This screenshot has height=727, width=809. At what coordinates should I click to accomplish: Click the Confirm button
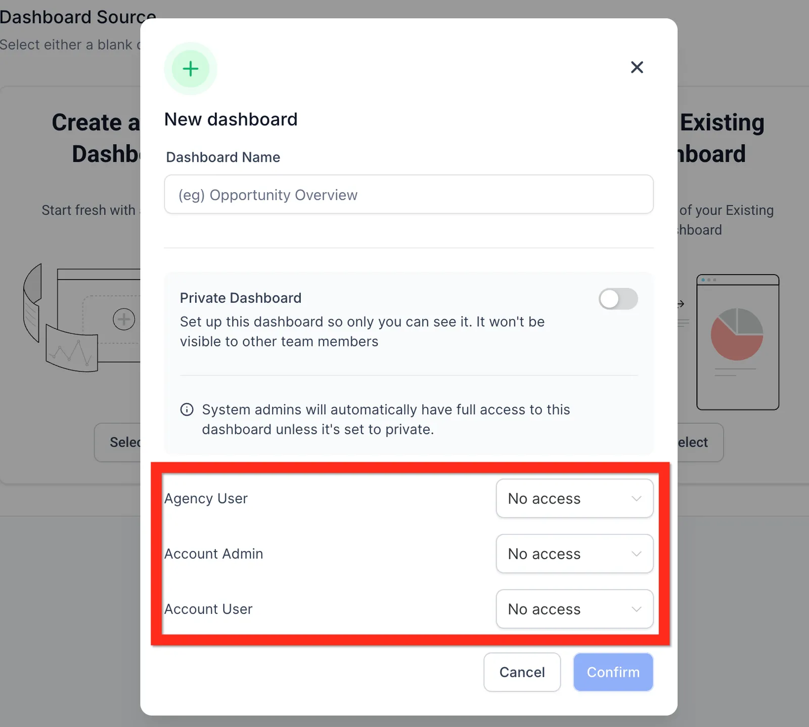(x=613, y=672)
